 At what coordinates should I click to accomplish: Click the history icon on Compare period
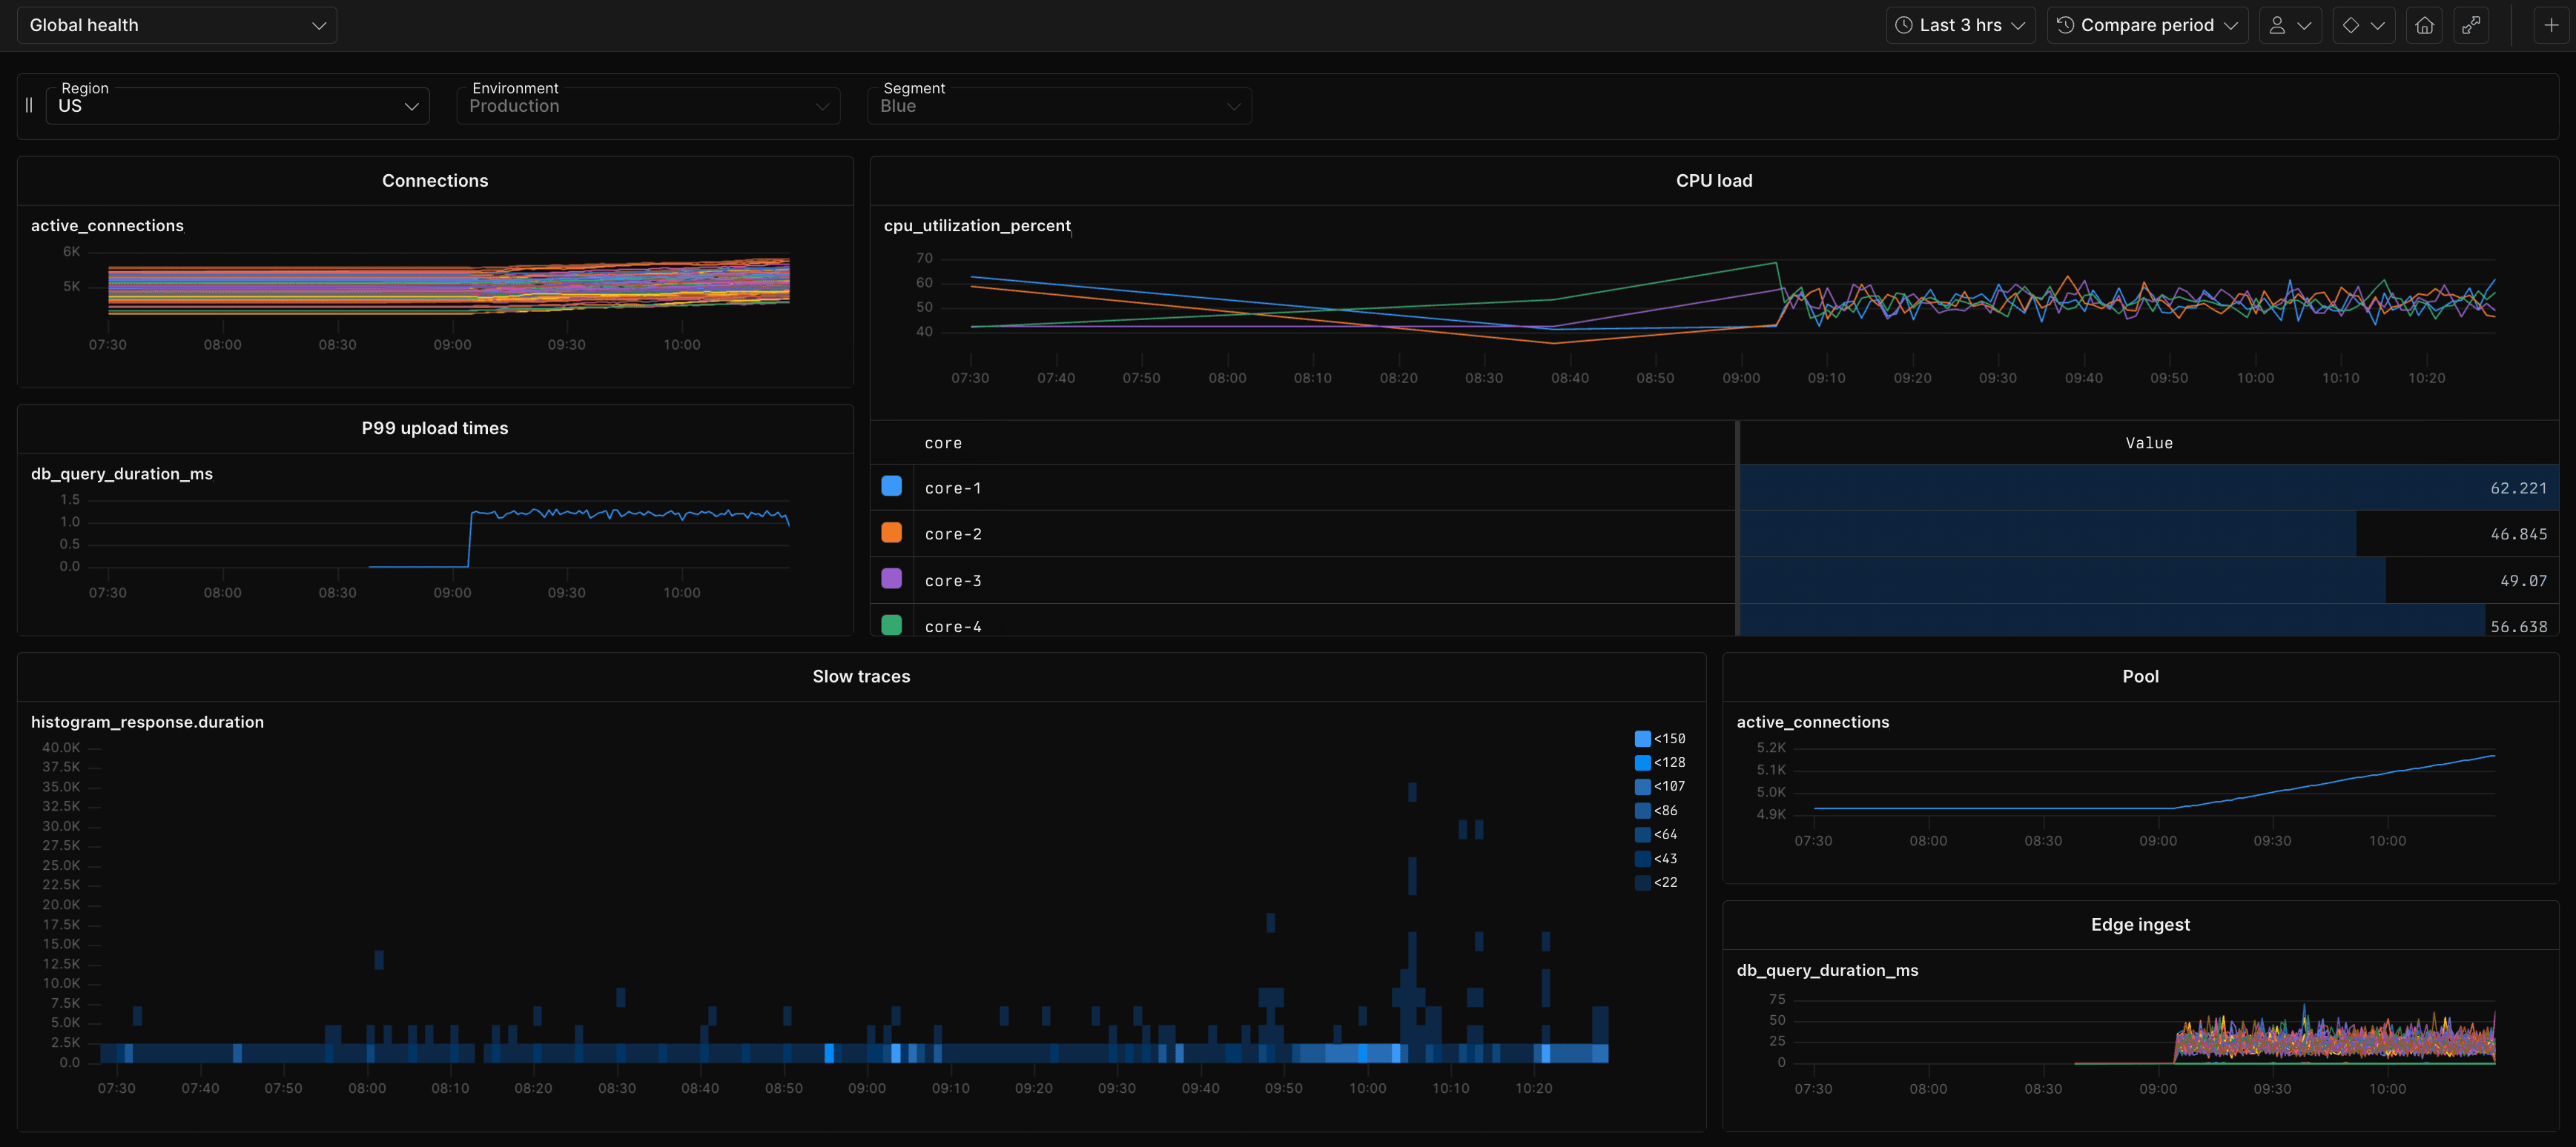[x=2065, y=25]
